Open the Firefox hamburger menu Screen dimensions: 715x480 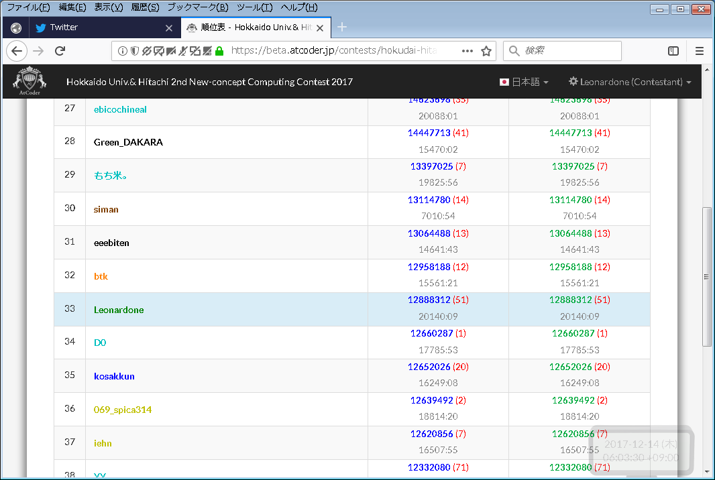(700, 51)
